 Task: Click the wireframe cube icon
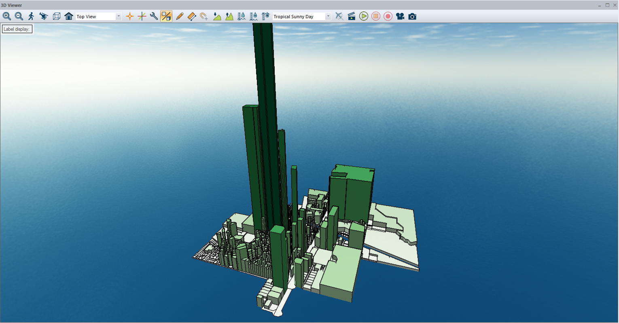pyautogui.click(x=57, y=16)
